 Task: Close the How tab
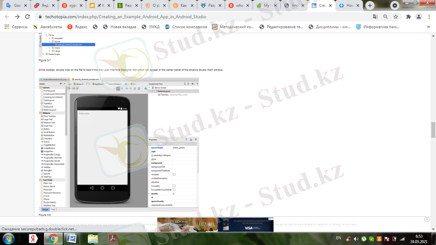358,5
